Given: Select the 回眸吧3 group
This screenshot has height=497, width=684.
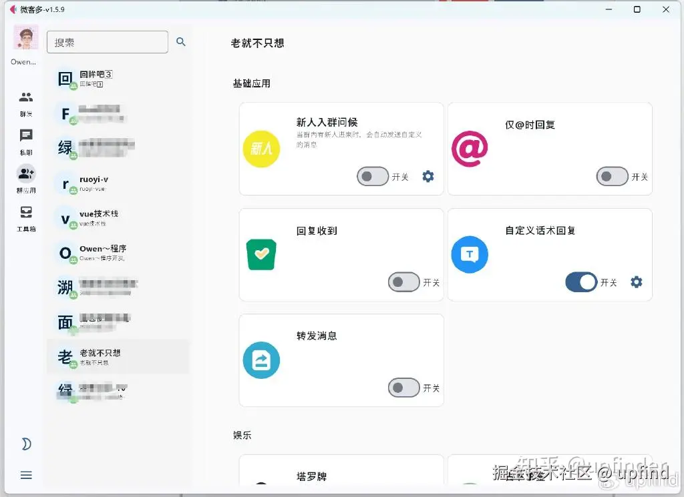Looking at the screenshot, I should [118, 79].
